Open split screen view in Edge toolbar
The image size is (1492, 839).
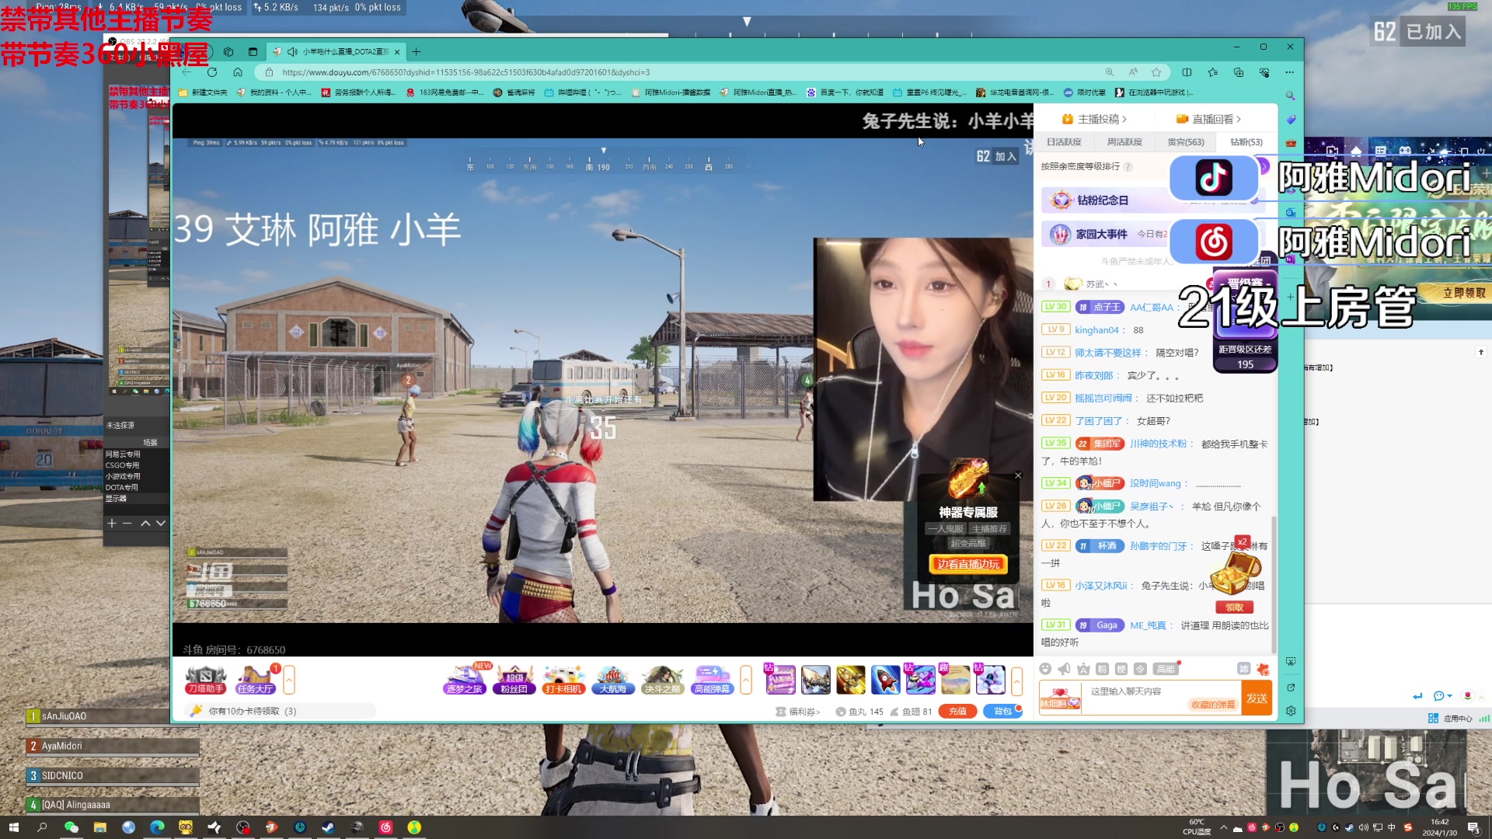(x=1187, y=72)
